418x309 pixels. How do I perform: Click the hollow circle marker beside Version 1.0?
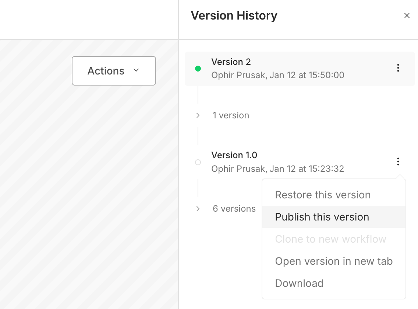click(x=198, y=162)
